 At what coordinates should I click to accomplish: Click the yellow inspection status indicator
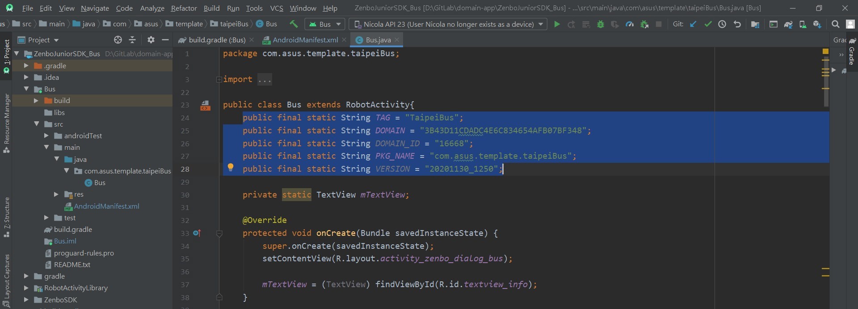pos(825,51)
